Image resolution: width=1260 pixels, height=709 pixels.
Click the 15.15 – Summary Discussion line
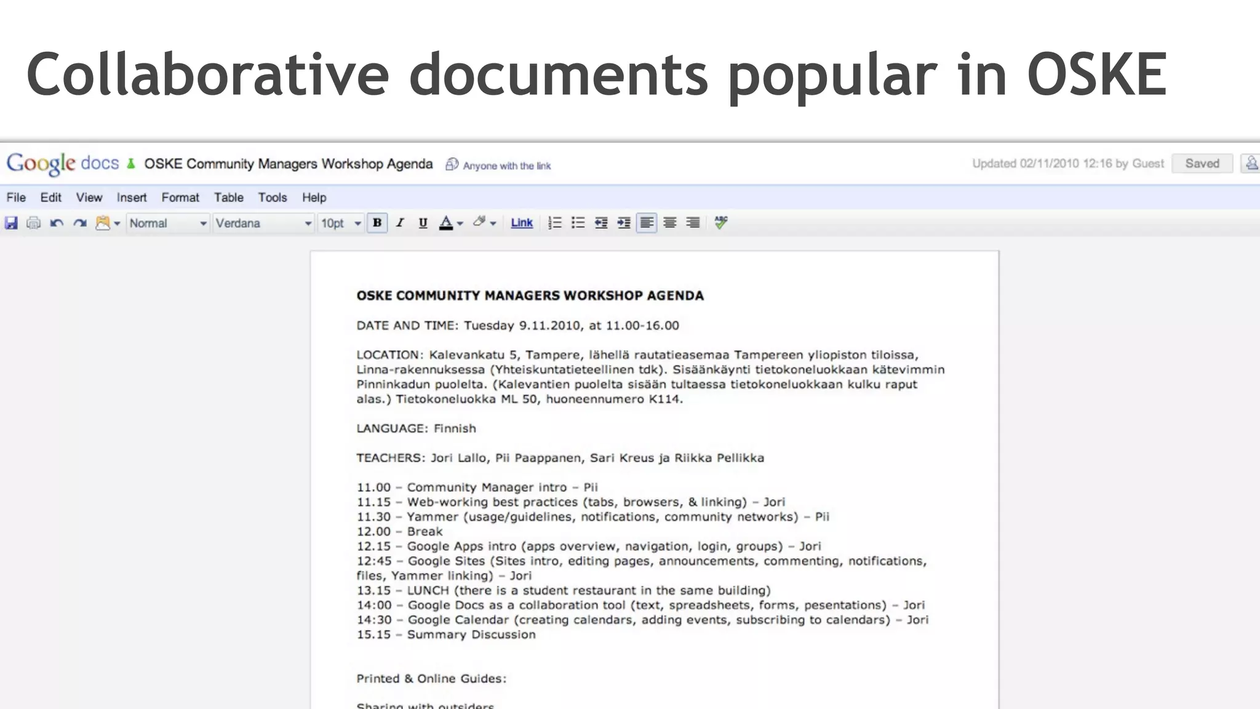click(446, 635)
